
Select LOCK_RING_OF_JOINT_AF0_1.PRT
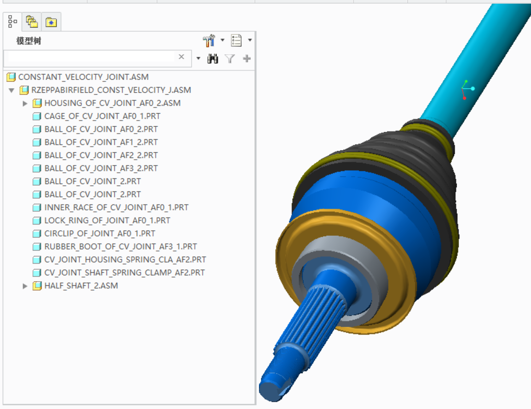[108, 221]
